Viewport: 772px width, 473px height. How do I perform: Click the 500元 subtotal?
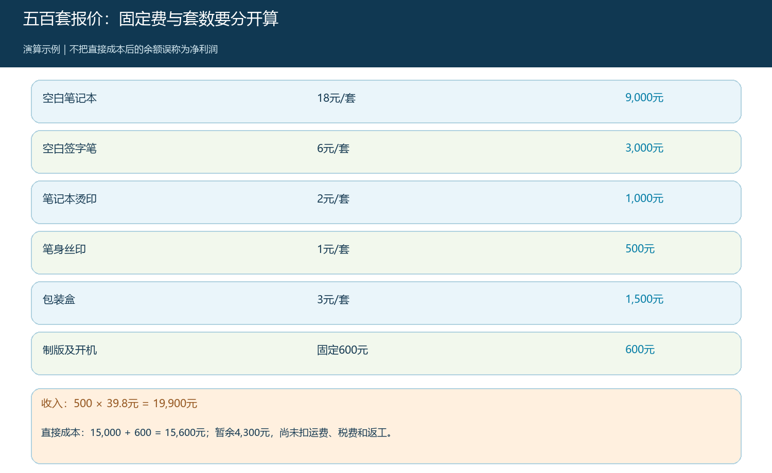(x=640, y=249)
